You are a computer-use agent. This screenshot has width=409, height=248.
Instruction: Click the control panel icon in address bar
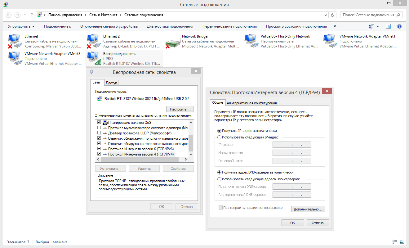coord(39,15)
